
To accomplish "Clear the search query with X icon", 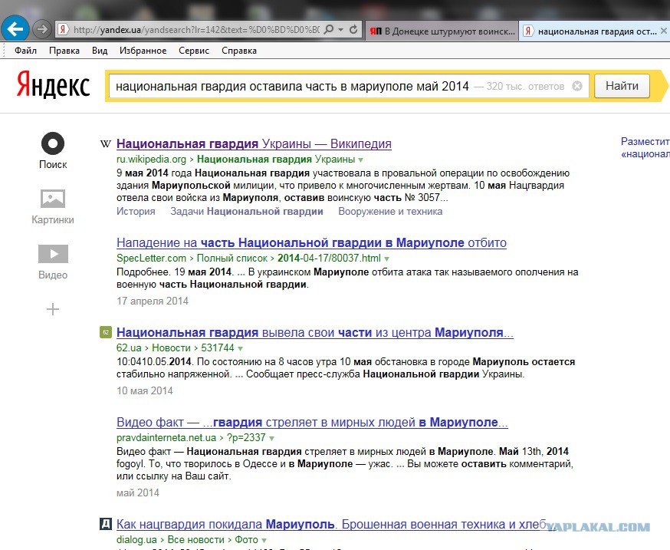I will [577, 87].
